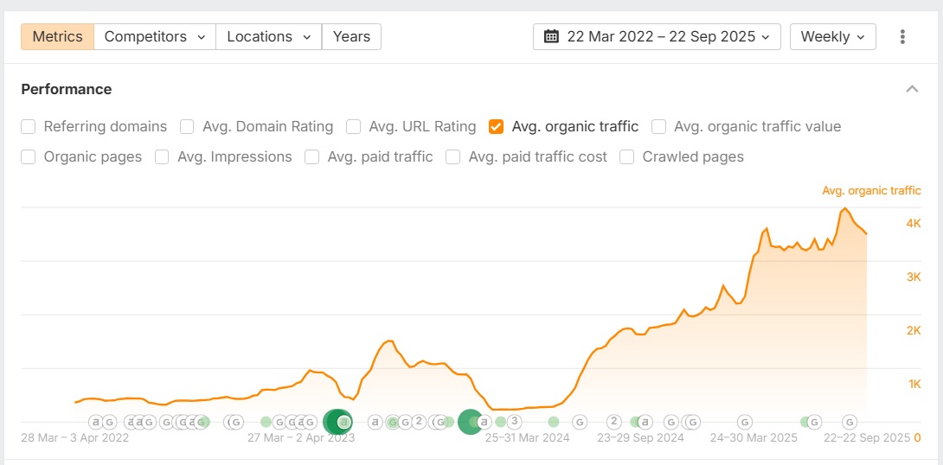Enable the Crawled pages metric
943x465 pixels.
(x=627, y=157)
